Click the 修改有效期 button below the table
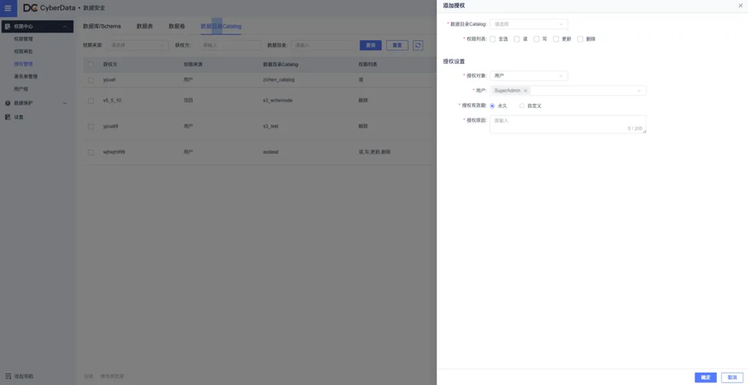The image size is (748, 385). tap(112, 376)
